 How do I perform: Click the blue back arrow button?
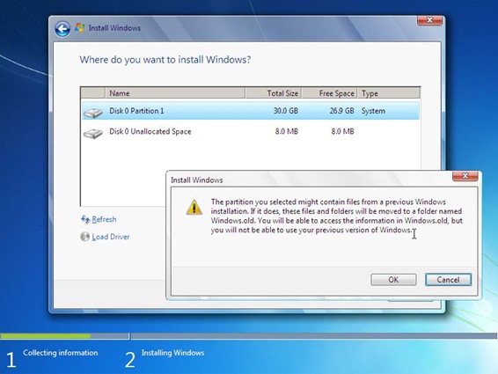click(x=62, y=29)
